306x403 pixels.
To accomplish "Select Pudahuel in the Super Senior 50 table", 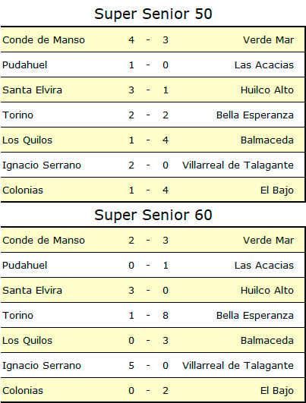I will click(x=25, y=65).
